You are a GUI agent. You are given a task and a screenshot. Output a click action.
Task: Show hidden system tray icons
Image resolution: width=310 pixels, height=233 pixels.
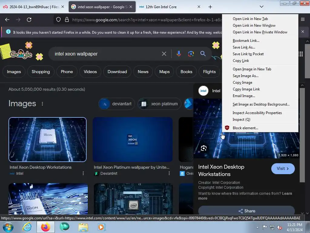coord(257,227)
